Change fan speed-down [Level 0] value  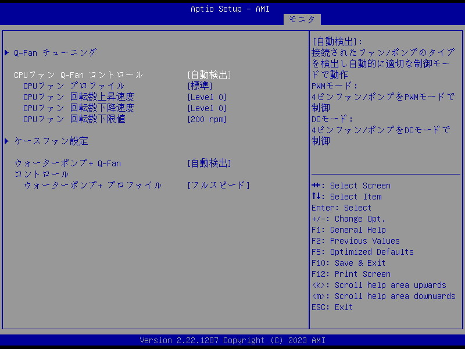point(207,108)
